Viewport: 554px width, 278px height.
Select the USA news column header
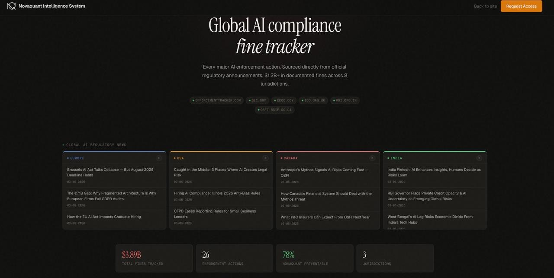221,158
